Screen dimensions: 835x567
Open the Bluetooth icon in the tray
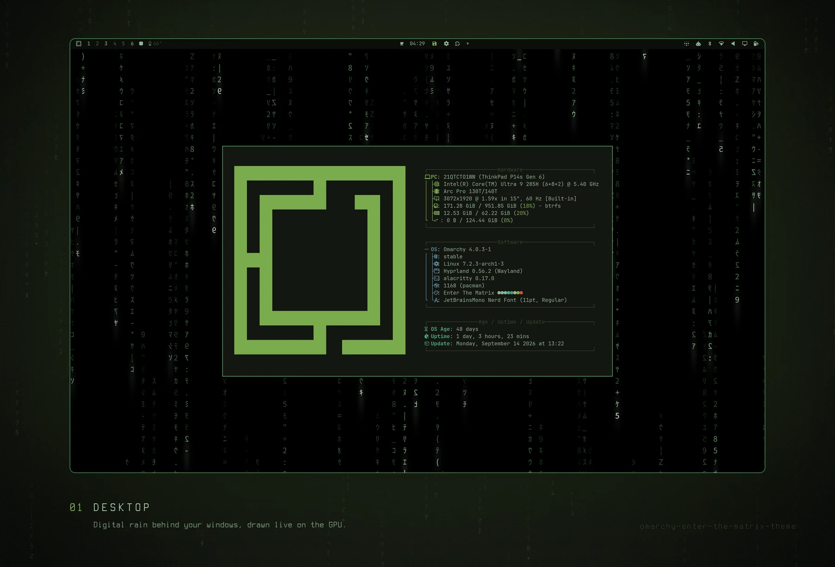click(710, 44)
